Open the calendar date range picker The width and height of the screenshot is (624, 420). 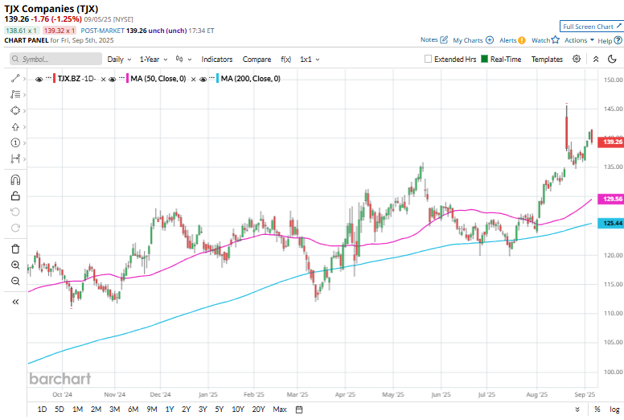click(x=299, y=410)
